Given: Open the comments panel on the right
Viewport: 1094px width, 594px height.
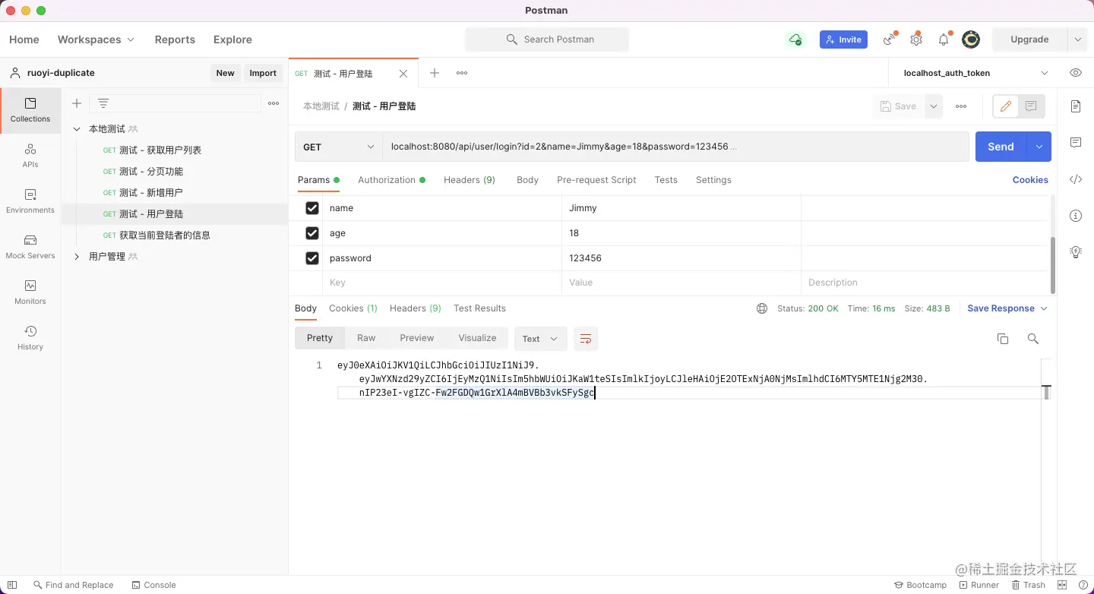Looking at the screenshot, I should [1076, 143].
